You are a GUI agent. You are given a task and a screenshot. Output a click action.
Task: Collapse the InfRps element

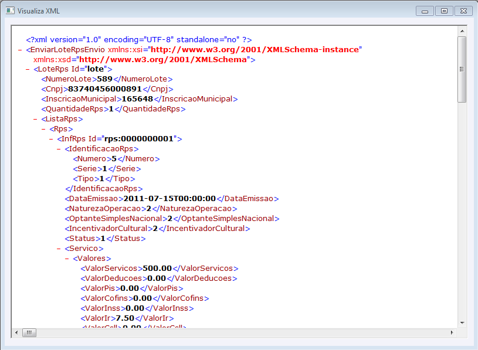(x=51, y=138)
